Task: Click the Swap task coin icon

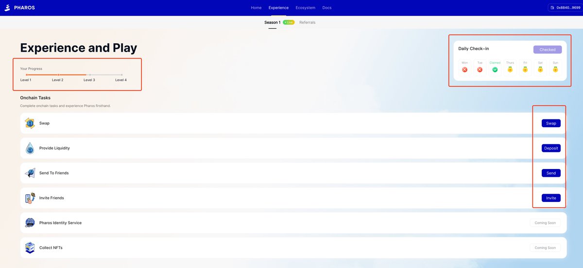Action: 30,123
